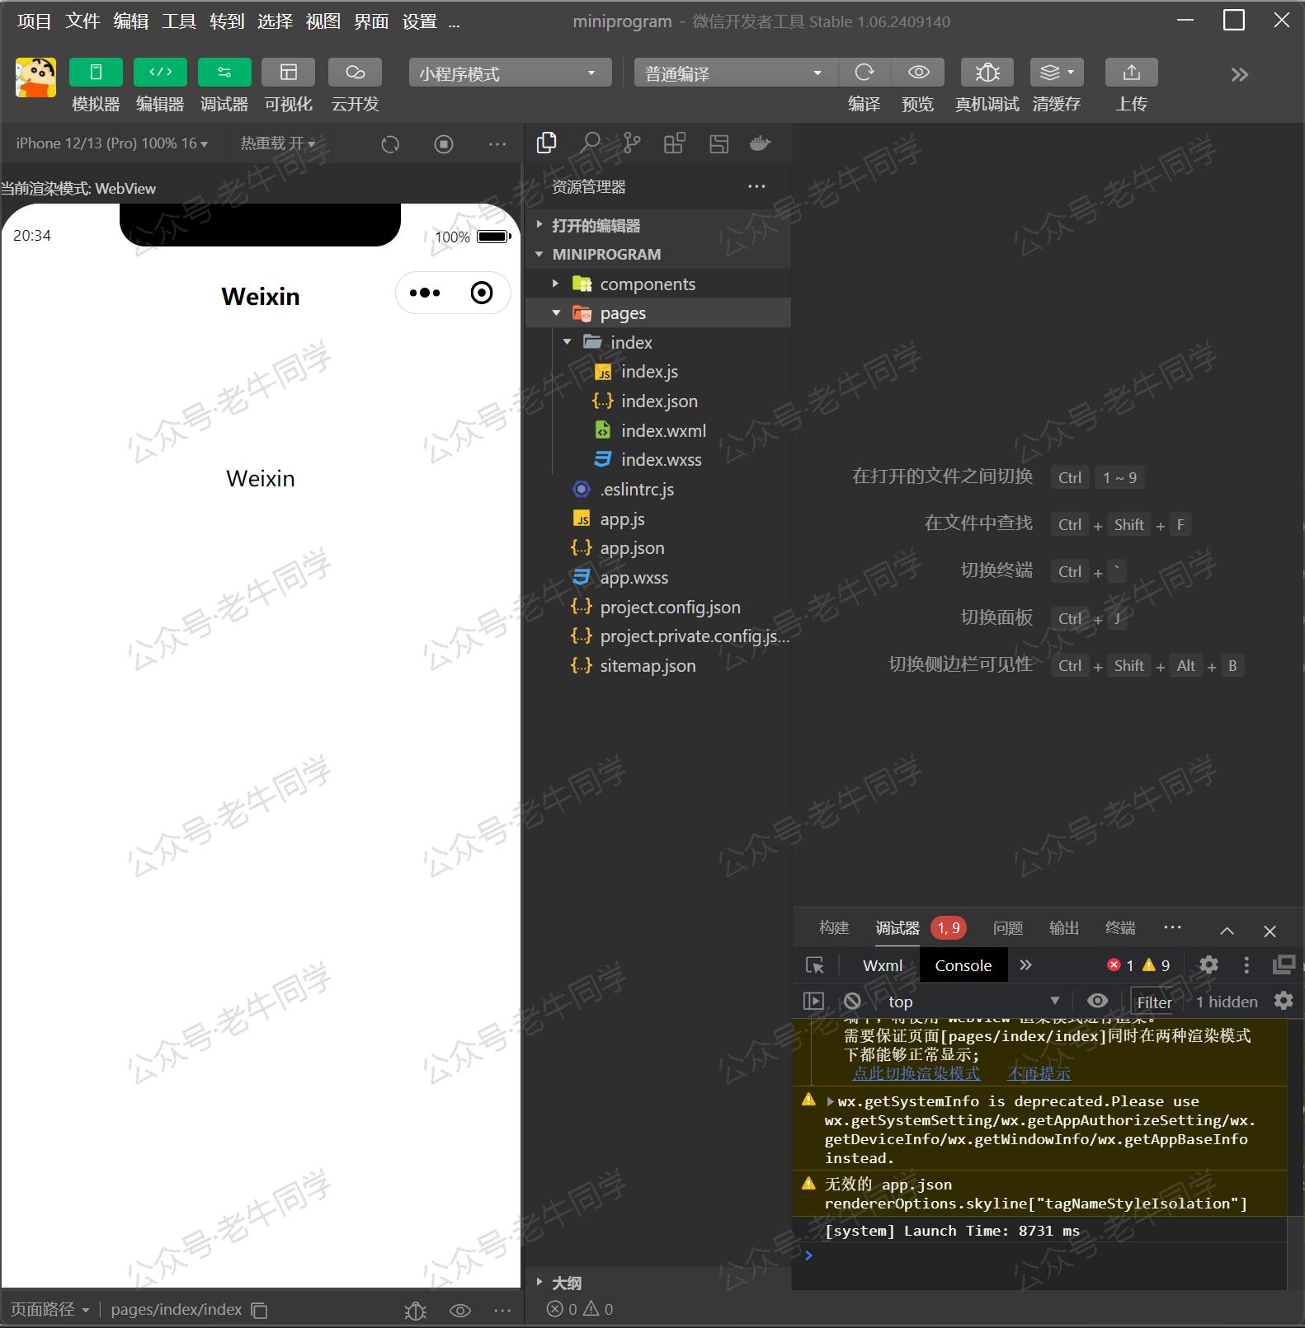Open the 设置 menu

(x=419, y=21)
